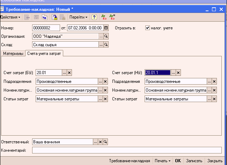
Task: Click the Записать button
Action: point(194,161)
